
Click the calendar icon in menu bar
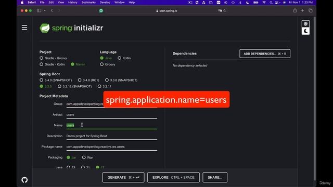(x=219, y=2)
